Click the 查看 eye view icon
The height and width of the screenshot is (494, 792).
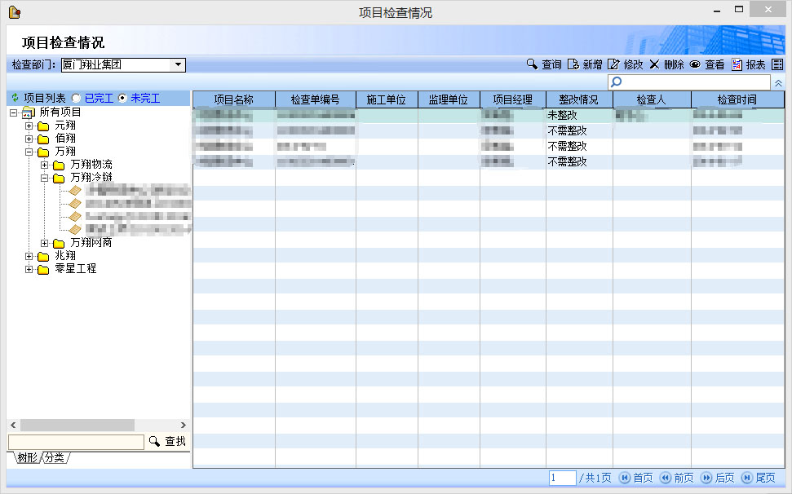695,64
